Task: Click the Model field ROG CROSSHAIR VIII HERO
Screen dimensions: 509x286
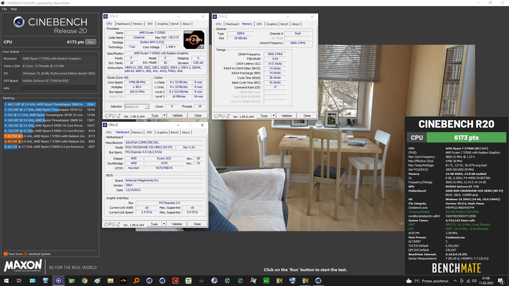Action: click(x=150, y=147)
